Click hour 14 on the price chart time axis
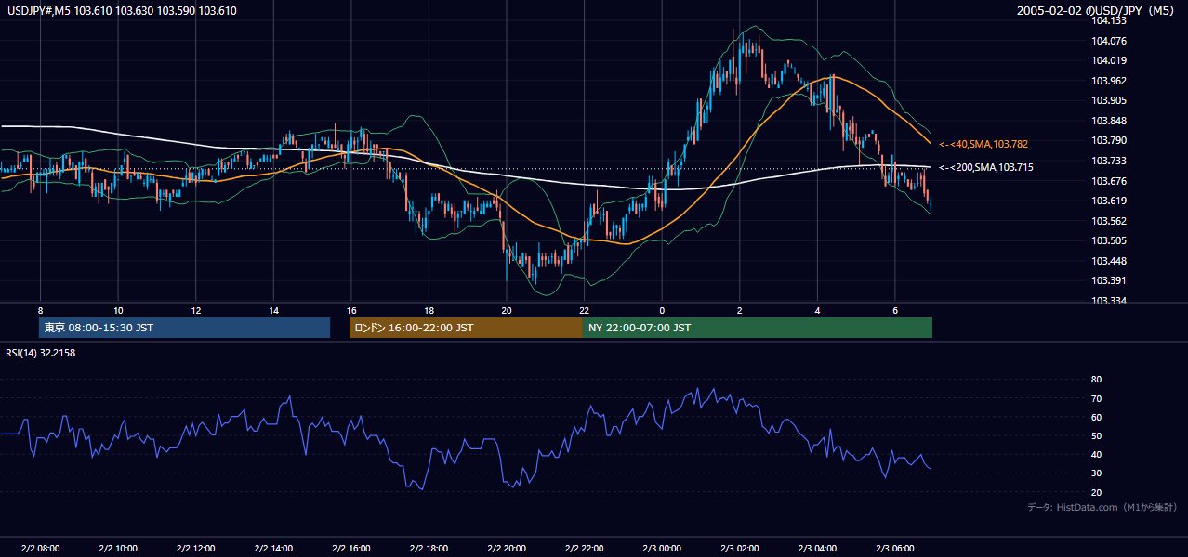 coord(273,310)
